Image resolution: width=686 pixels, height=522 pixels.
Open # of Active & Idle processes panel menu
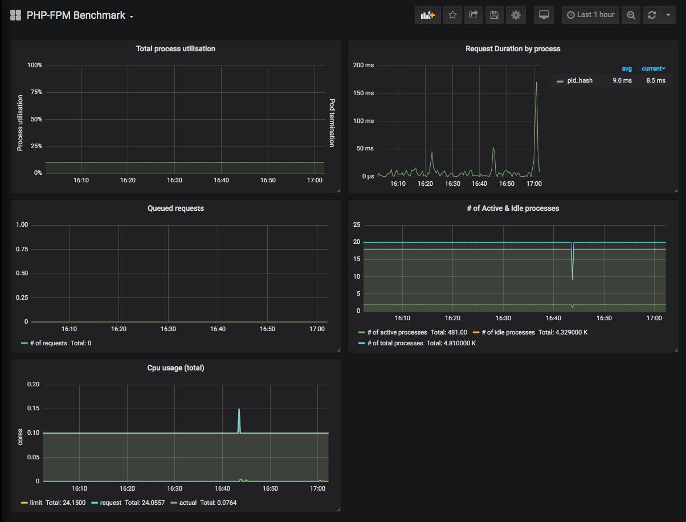click(513, 209)
